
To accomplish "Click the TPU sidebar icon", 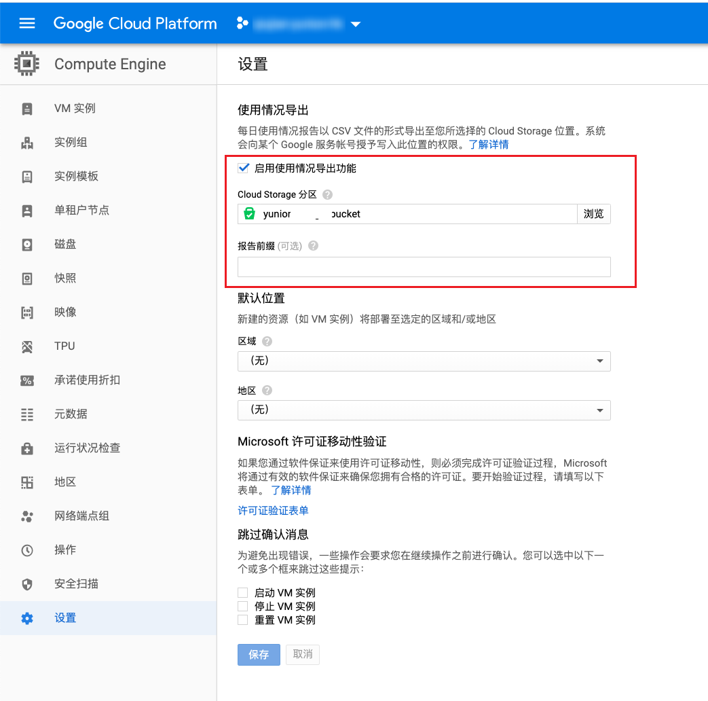I will click(27, 346).
